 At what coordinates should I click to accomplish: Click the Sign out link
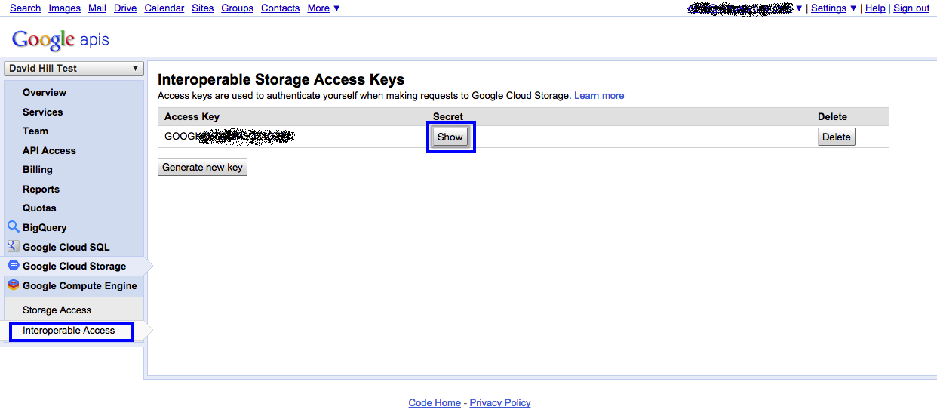911,8
